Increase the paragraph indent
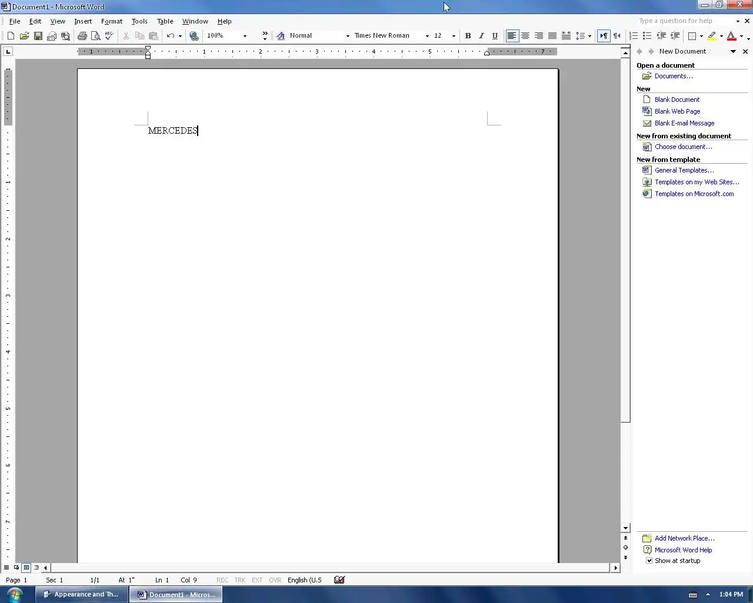 click(x=675, y=36)
